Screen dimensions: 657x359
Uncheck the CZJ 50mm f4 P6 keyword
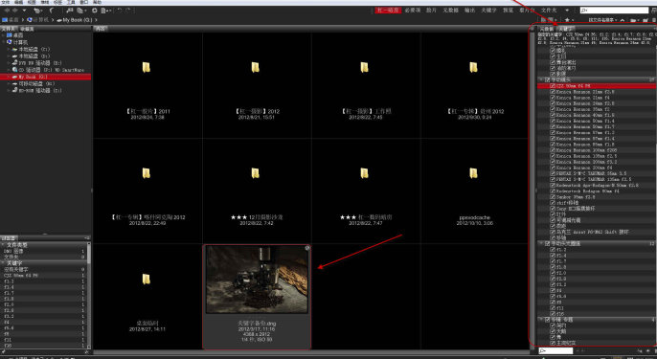553,86
